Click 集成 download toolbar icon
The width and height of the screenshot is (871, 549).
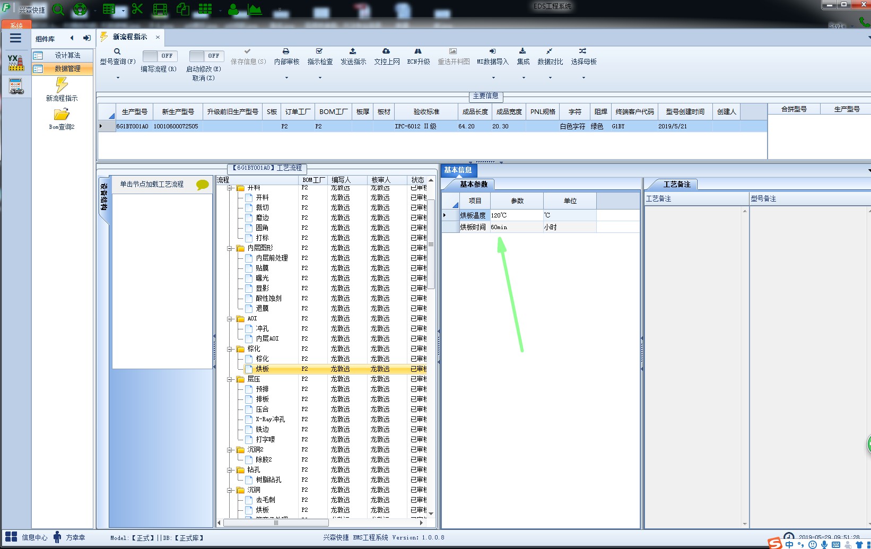522,51
